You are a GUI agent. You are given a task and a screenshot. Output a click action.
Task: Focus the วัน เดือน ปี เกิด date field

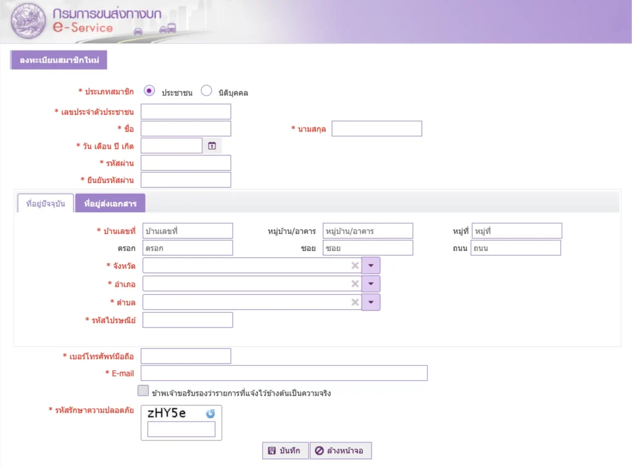pyautogui.click(x=172, y=146)
